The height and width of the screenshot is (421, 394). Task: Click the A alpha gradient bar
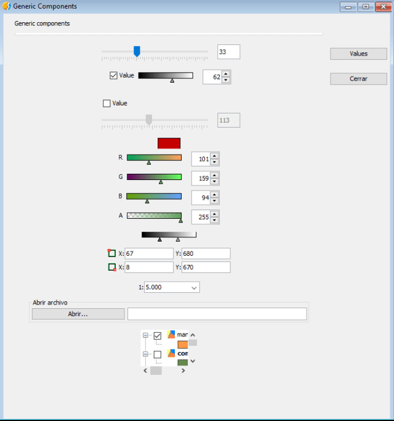[x=154, y=216]
